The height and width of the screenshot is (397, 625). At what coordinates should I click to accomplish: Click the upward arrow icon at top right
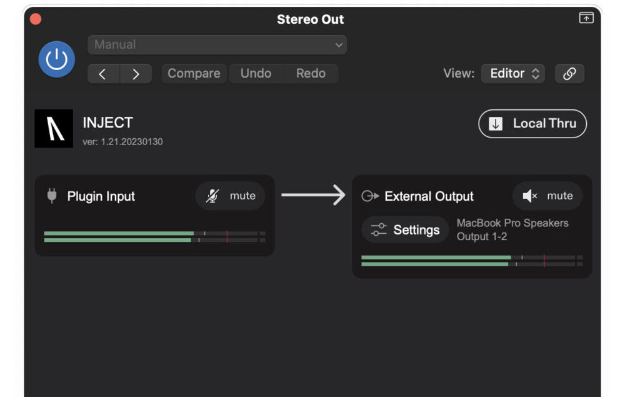coord(586,19)
